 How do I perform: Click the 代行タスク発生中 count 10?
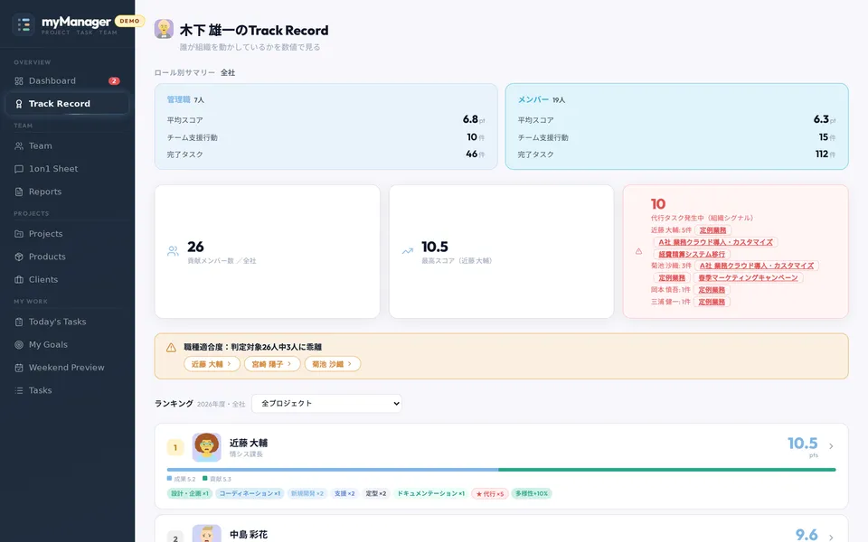[x=658, y=204]
